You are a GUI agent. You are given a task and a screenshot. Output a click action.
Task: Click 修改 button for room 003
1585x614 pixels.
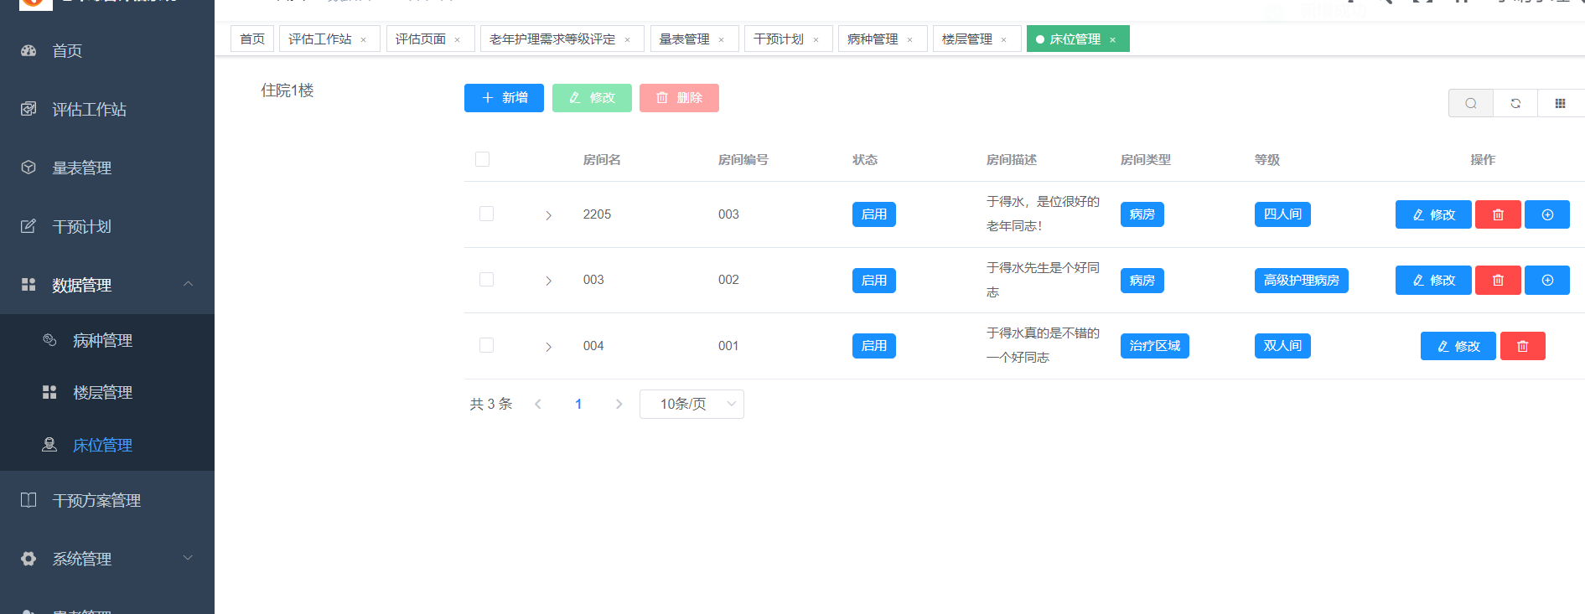[x=1432, y=281]
